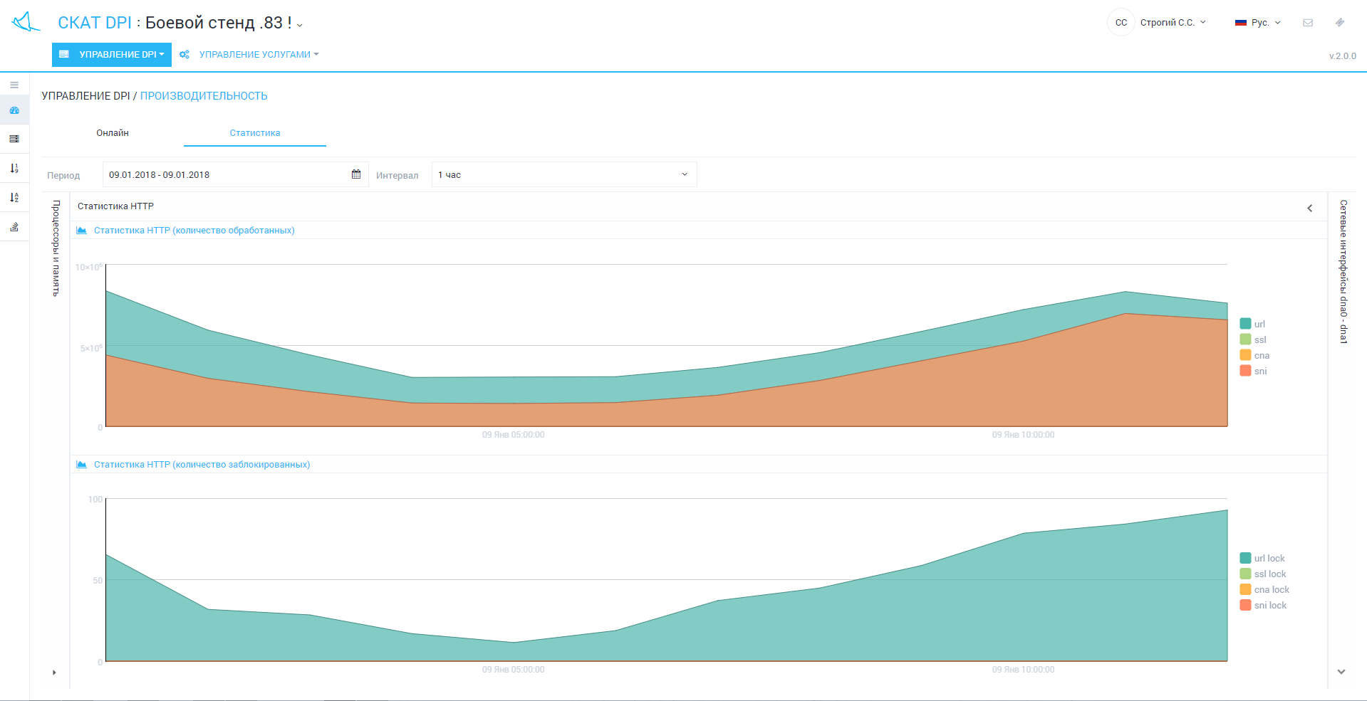Open the performance gauge sidebar icon
The width and height of the screenshot is (1367, 701).
click(14, 110)
